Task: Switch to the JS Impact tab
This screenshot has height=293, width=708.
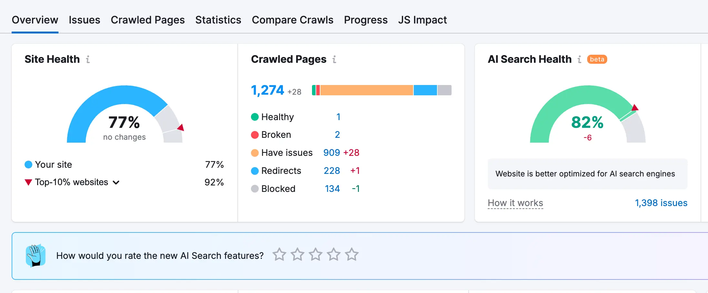Action: [x=422, y=20]
